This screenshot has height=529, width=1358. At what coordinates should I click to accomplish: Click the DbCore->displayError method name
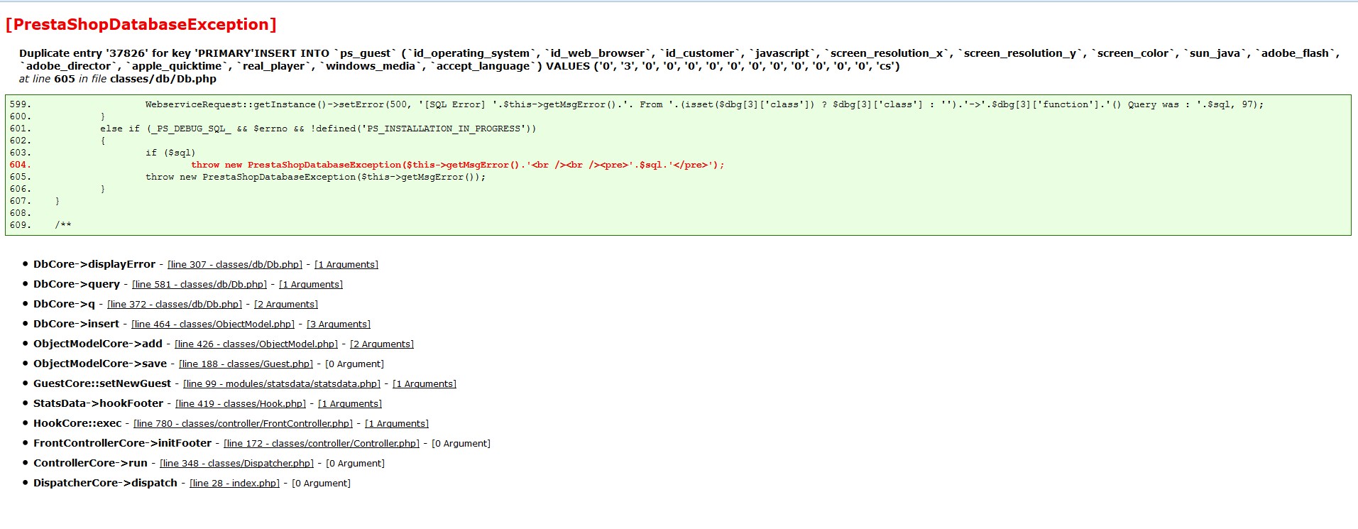94,264
